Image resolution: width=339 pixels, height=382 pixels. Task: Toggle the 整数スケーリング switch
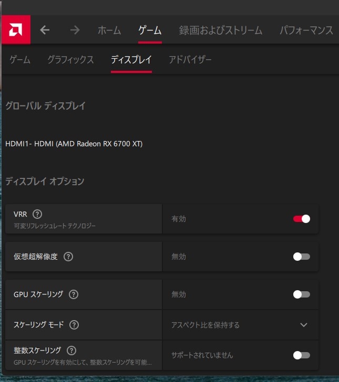point(302,355)
